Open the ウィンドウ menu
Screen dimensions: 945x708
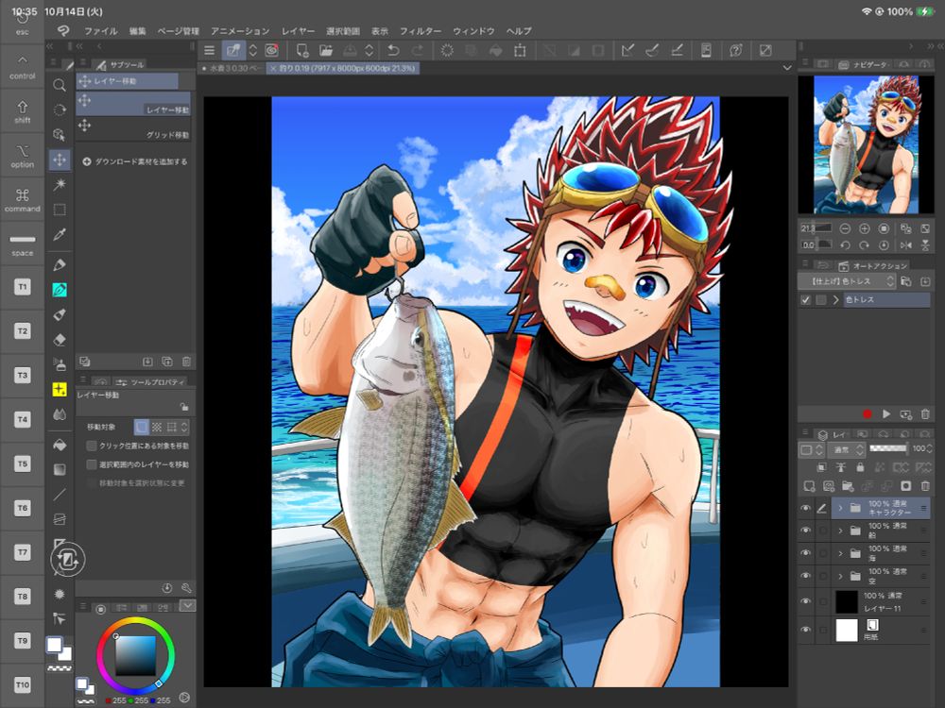point(473,31)
